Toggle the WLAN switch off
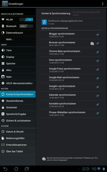 pos(26,20)
